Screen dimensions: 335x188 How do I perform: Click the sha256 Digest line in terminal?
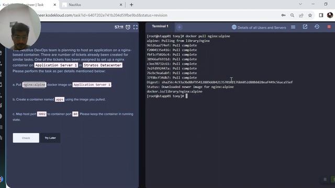coord(220,83)
